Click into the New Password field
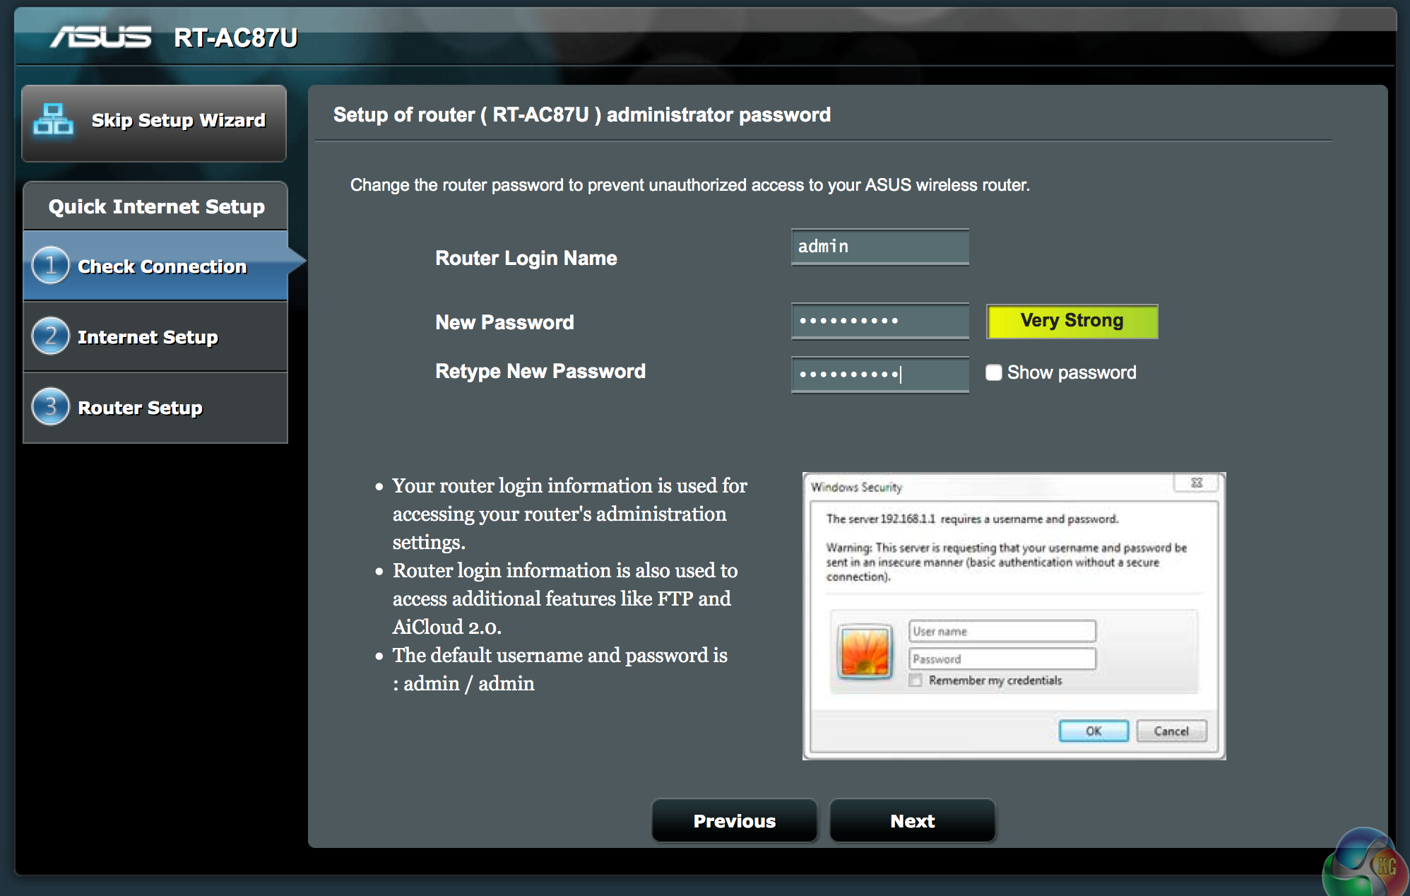Screen dimensions: 1410x896 pos(879,321)
